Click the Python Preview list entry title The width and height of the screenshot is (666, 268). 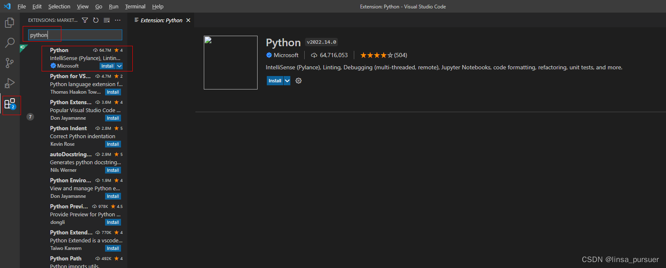[69, 206]
